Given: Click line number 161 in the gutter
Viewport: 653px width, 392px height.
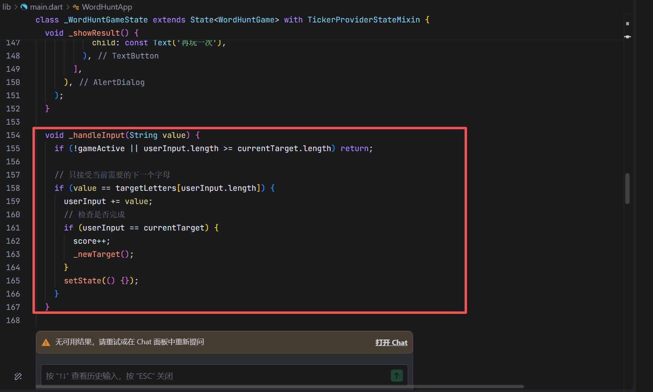Looking at the screenshot, I should tap(13, 228).
